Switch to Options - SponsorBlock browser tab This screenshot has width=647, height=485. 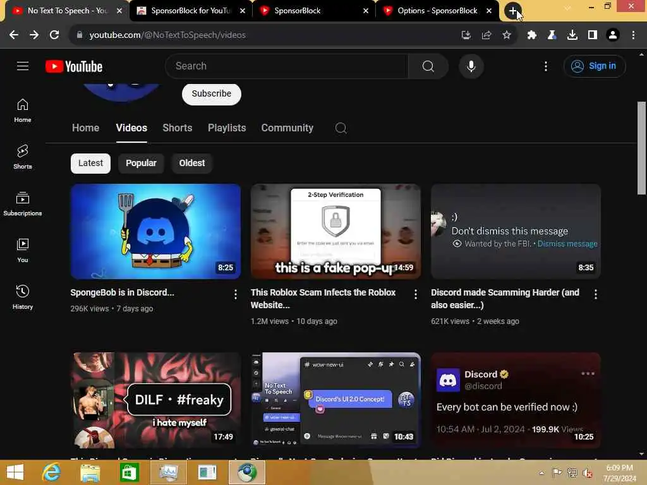(x=437, y=11)
